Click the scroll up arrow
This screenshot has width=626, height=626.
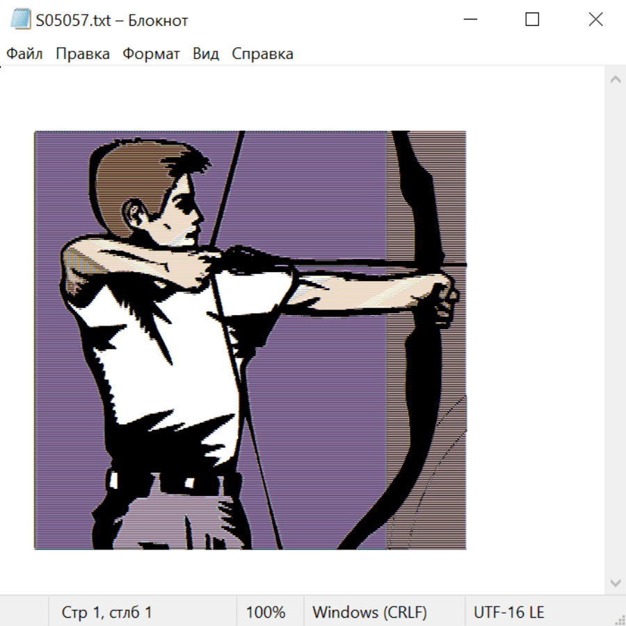coord(615,79)
